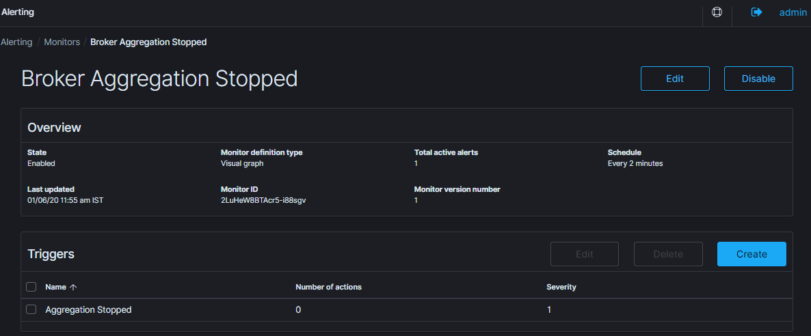Sort triggers by the Name arrow

[x=73, y=288]
